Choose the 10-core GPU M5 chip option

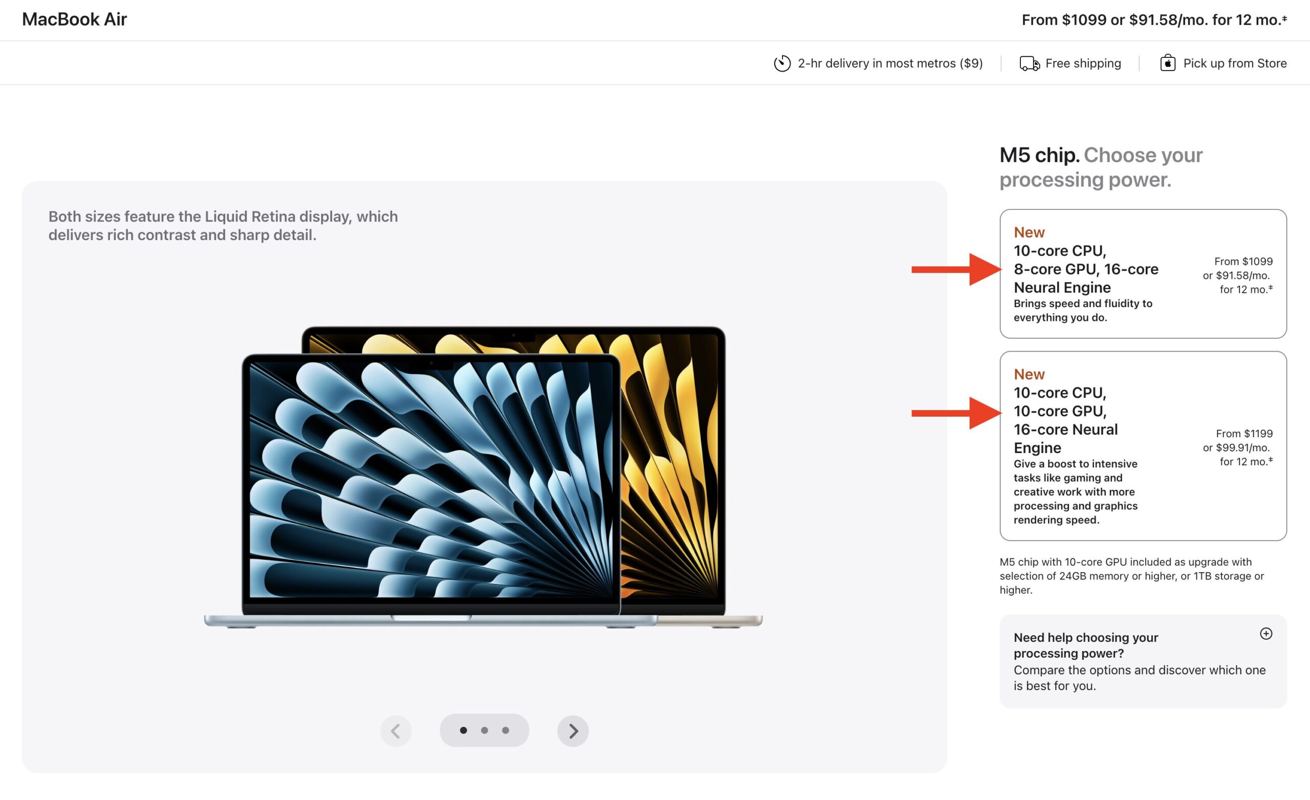coord(1143,446)
